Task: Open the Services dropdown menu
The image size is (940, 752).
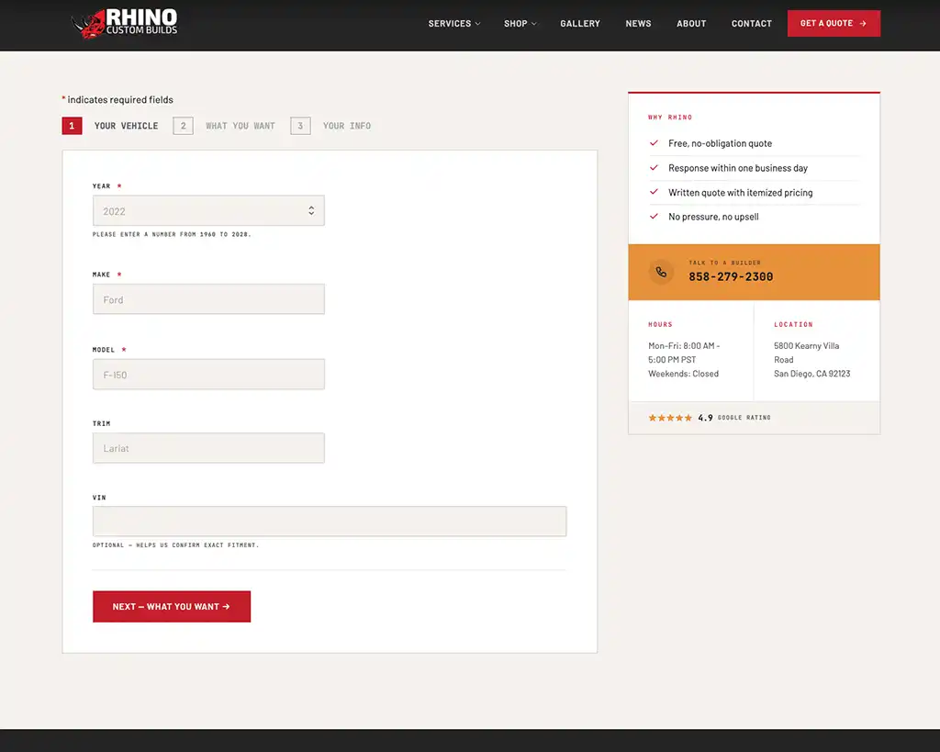Action: (454, 23)
